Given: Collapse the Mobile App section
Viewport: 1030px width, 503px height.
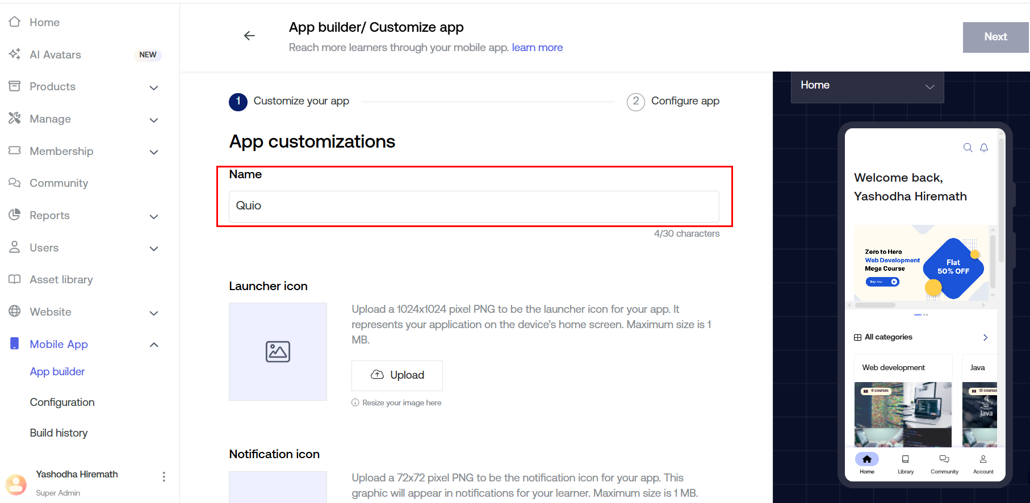Looking at the screenshot, I should [153, 345].
